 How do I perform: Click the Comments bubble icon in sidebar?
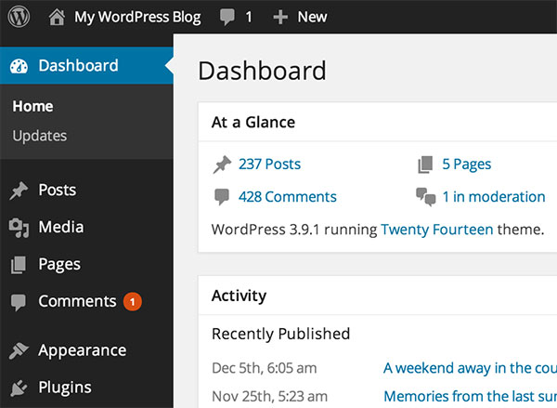(x=19, y=302)
